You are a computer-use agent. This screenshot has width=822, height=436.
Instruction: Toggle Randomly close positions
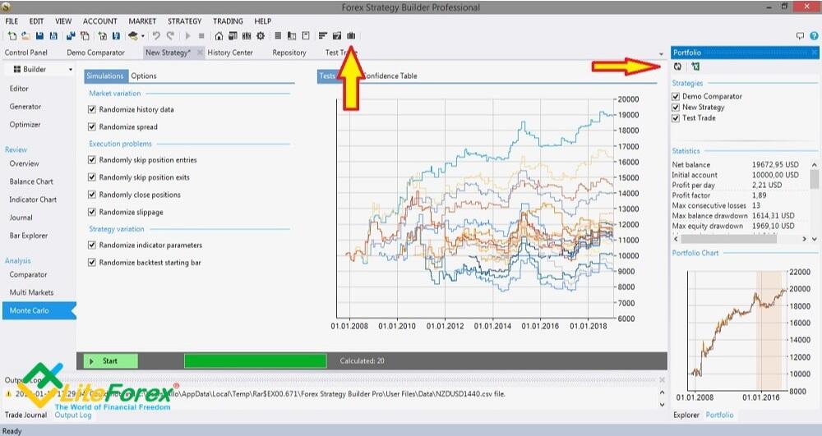(x=92, y=194)
